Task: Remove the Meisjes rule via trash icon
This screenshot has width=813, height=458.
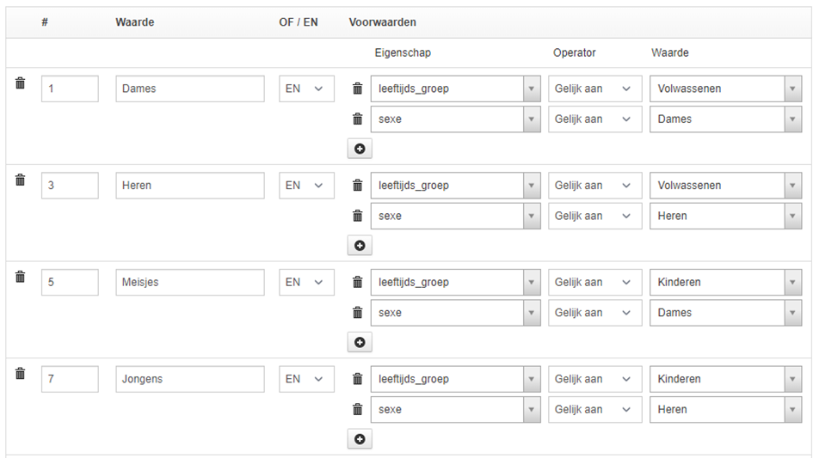Action: 21,277
